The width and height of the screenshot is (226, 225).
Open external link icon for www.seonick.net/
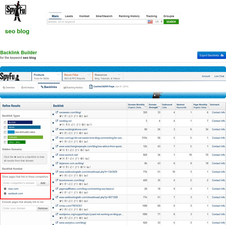pyautogui.click(x=57, y=155)
